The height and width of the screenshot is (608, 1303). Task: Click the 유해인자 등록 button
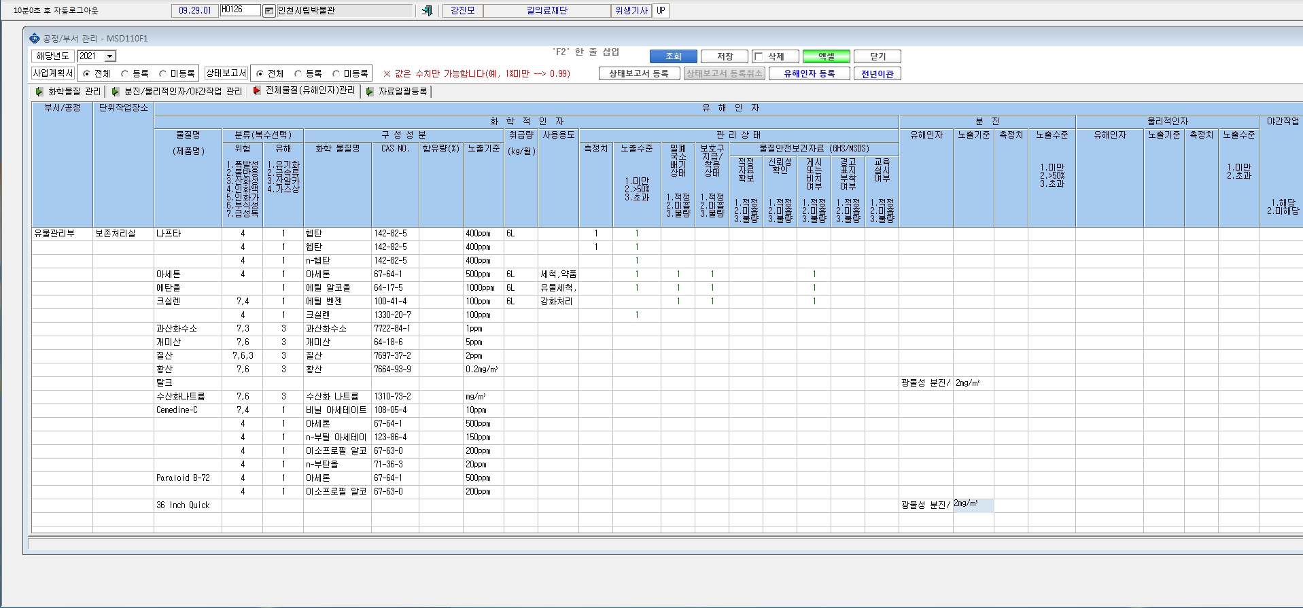tap(810, 73)
